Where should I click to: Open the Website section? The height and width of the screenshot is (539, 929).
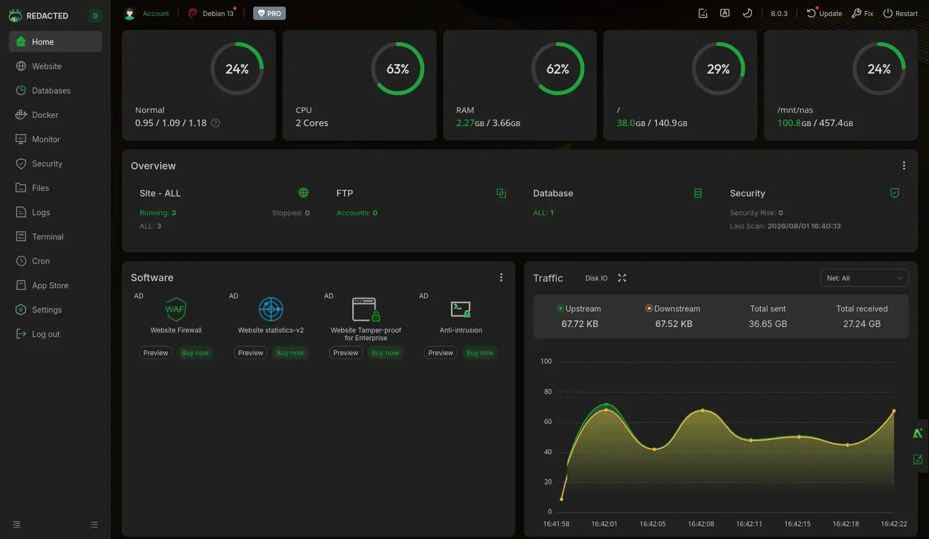coord(55,66)
